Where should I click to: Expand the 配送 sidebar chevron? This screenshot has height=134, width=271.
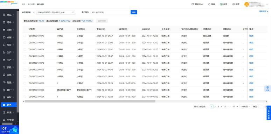tap(14, 83)
